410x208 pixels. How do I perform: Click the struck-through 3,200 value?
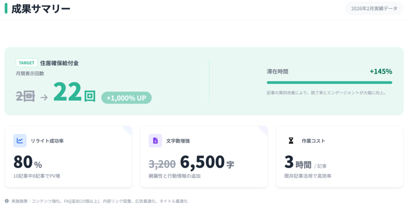[162, 164]
